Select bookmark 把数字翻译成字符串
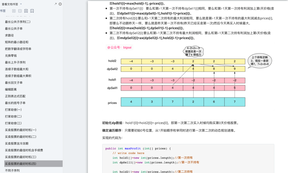The height and width of the screenshot is (173, 288). pyautogui.click(x=18, y=49)
